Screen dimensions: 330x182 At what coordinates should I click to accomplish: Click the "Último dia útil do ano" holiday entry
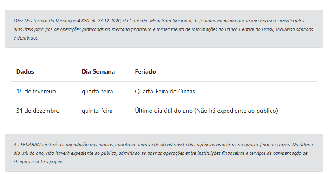pyautogui.click(x=163, y=111)
